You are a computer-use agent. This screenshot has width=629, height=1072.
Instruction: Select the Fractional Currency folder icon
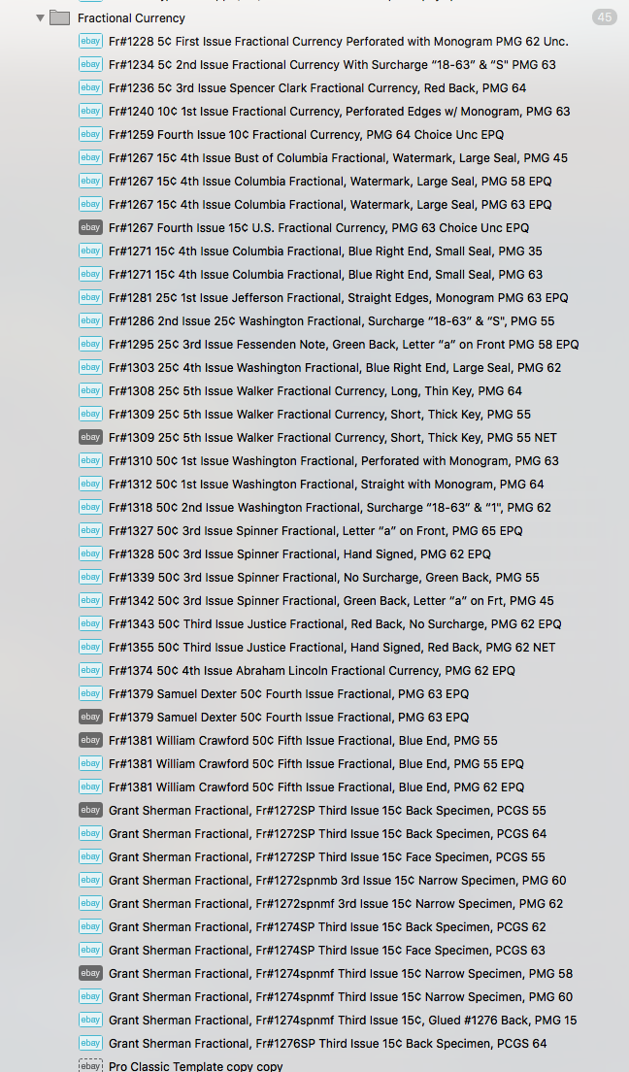tap(59, 17)
